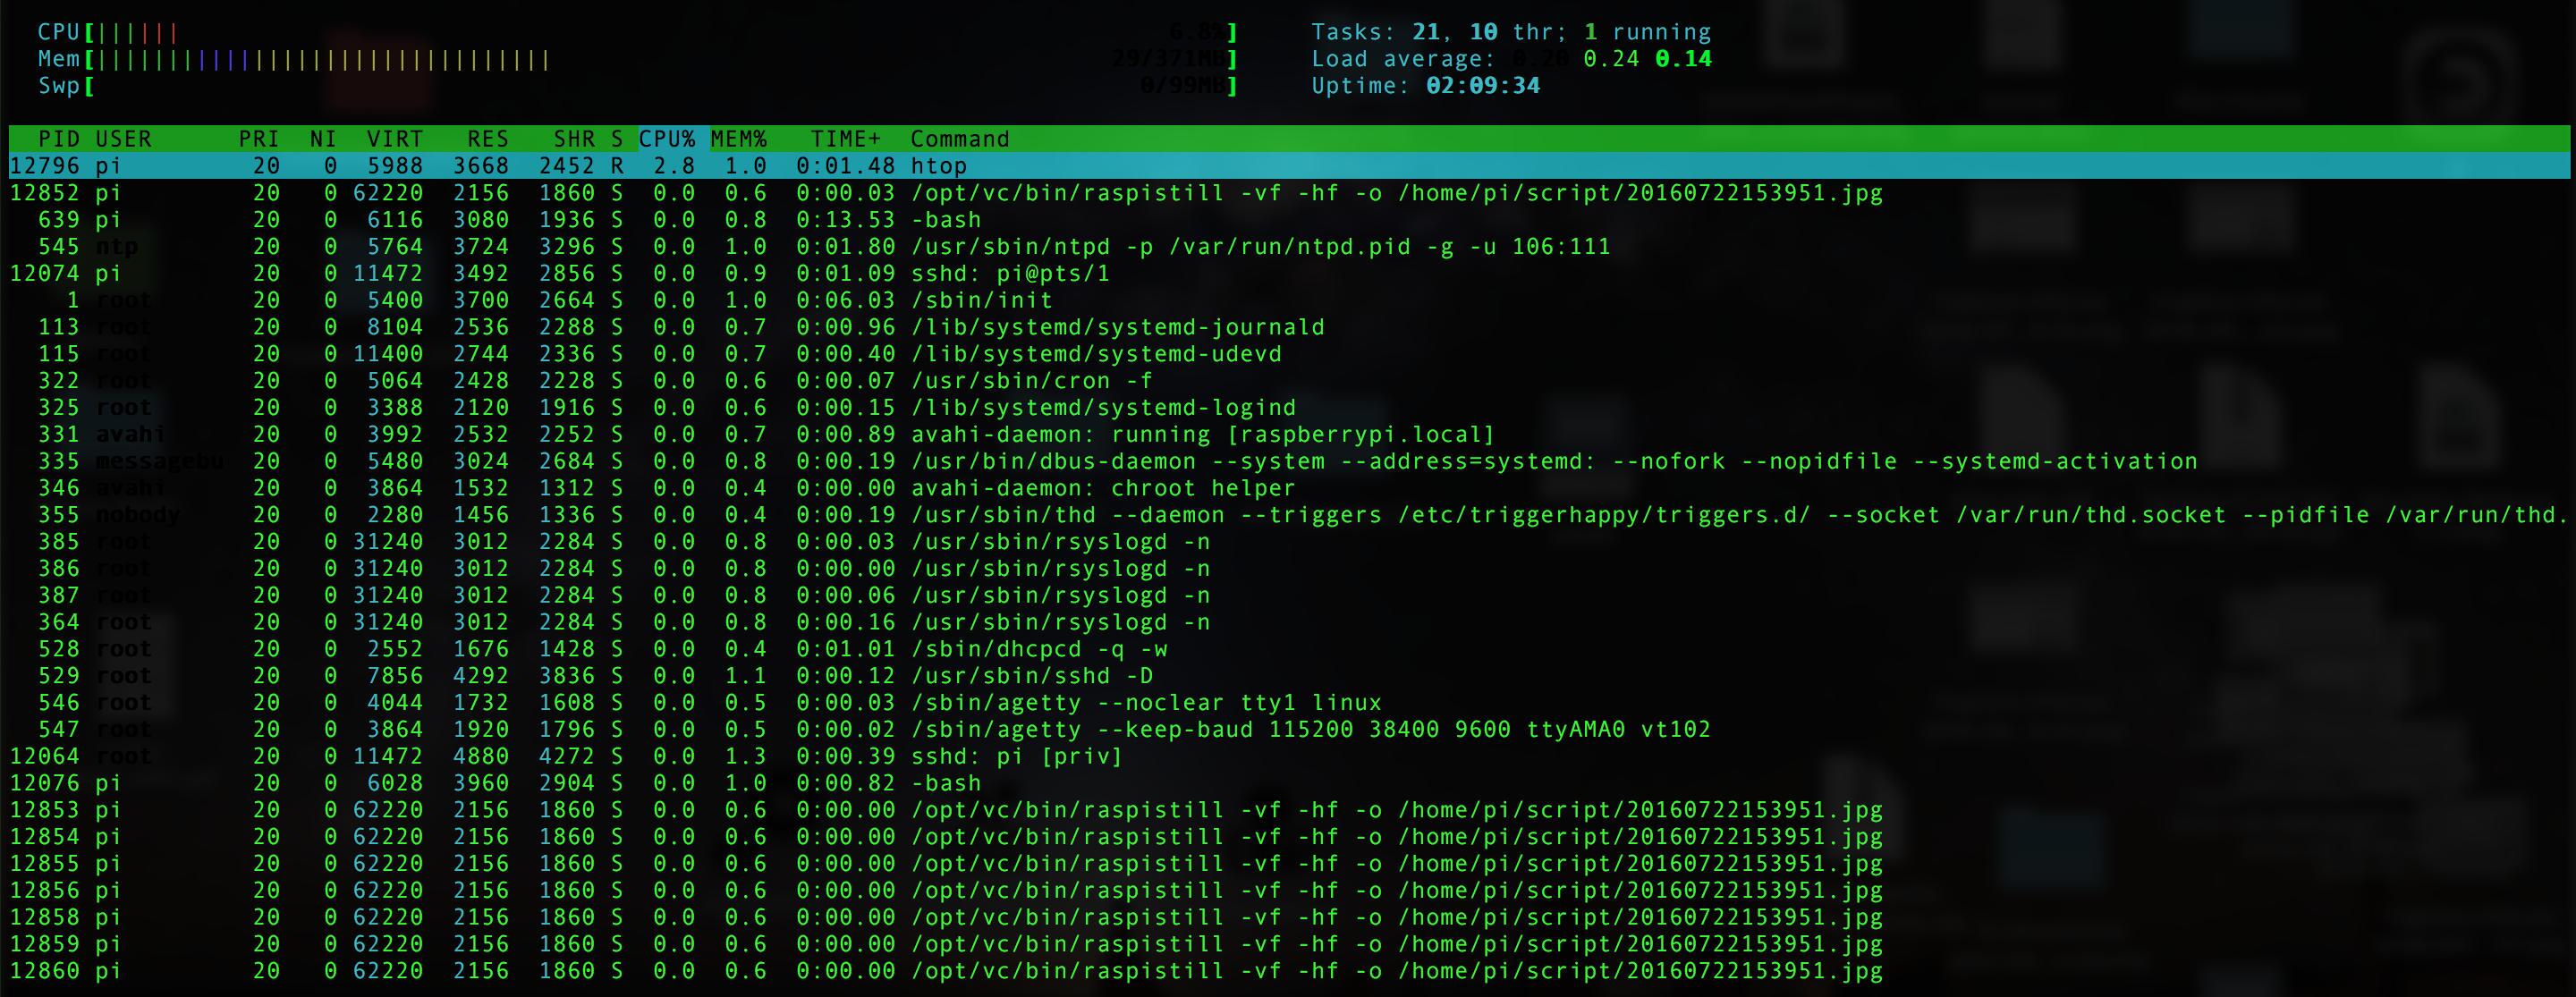Select the /sbin/init process row
This screenshot has width=2576, height=997.
coord(980,300)
